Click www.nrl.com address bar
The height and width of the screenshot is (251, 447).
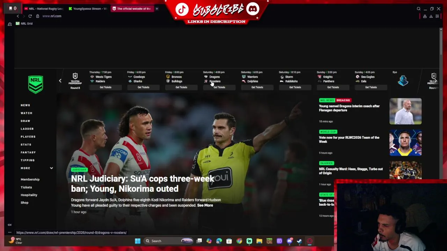point(52,16)
